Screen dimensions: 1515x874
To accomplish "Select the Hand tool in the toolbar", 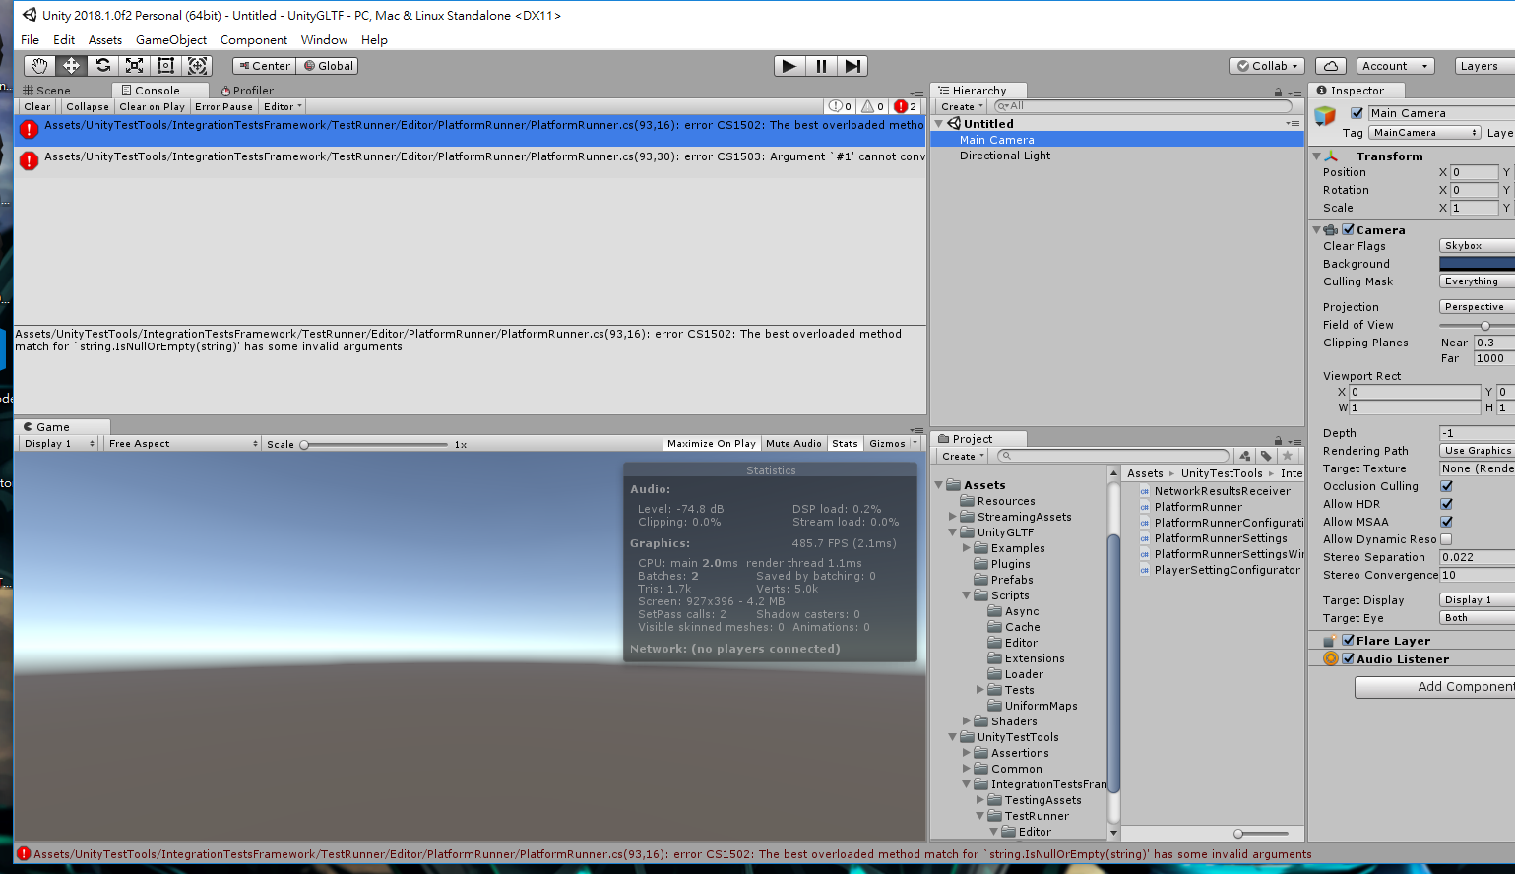I will [39, 65].
